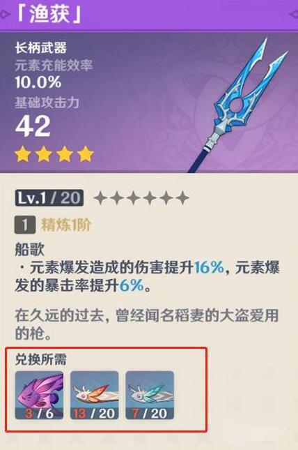Click the refinement rank 1 badge
Screen dimensions: 298x450
[x=24, y=225]
